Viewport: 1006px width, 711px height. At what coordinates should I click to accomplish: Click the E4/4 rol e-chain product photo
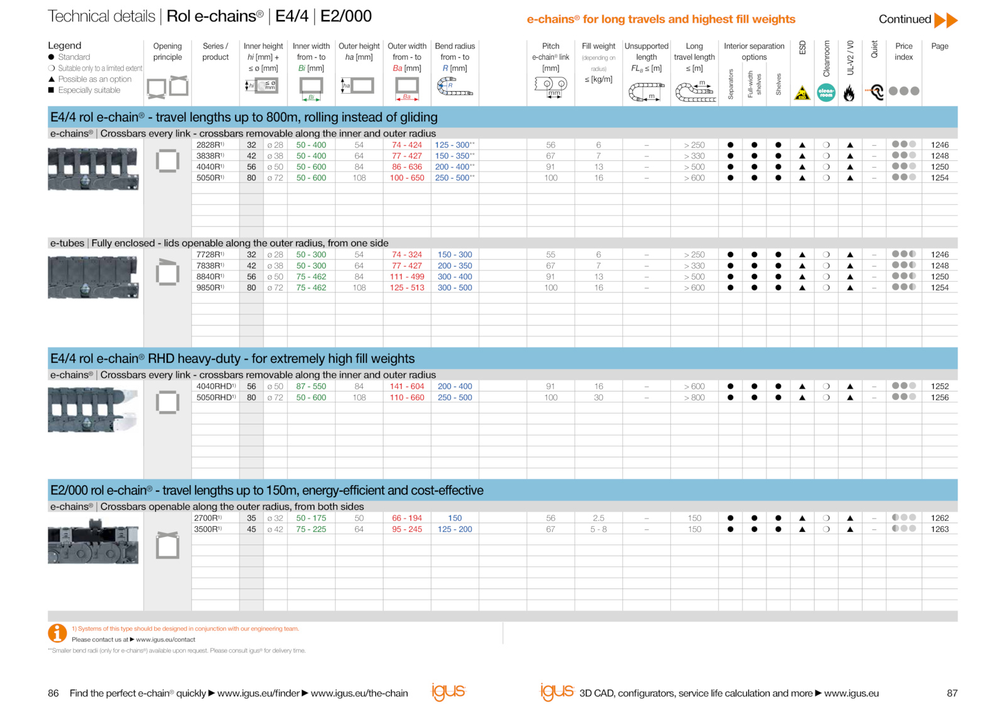(x=94, y=168)
